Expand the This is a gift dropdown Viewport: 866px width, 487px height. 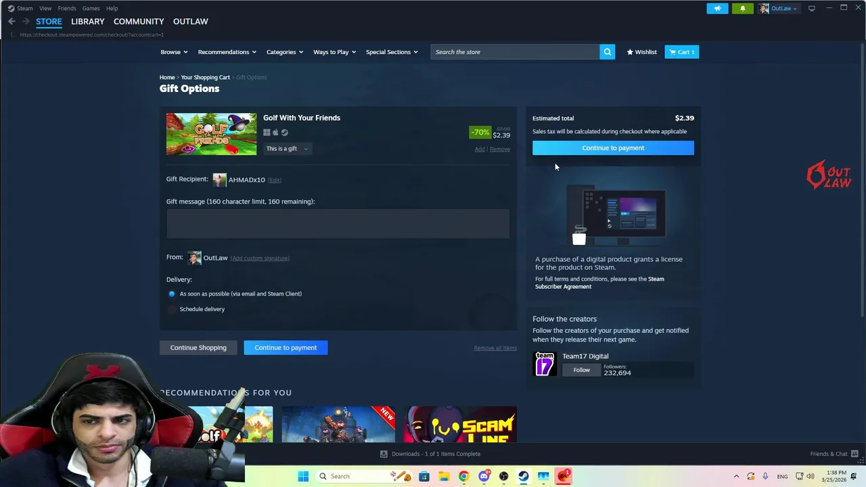tap(287, 149)
